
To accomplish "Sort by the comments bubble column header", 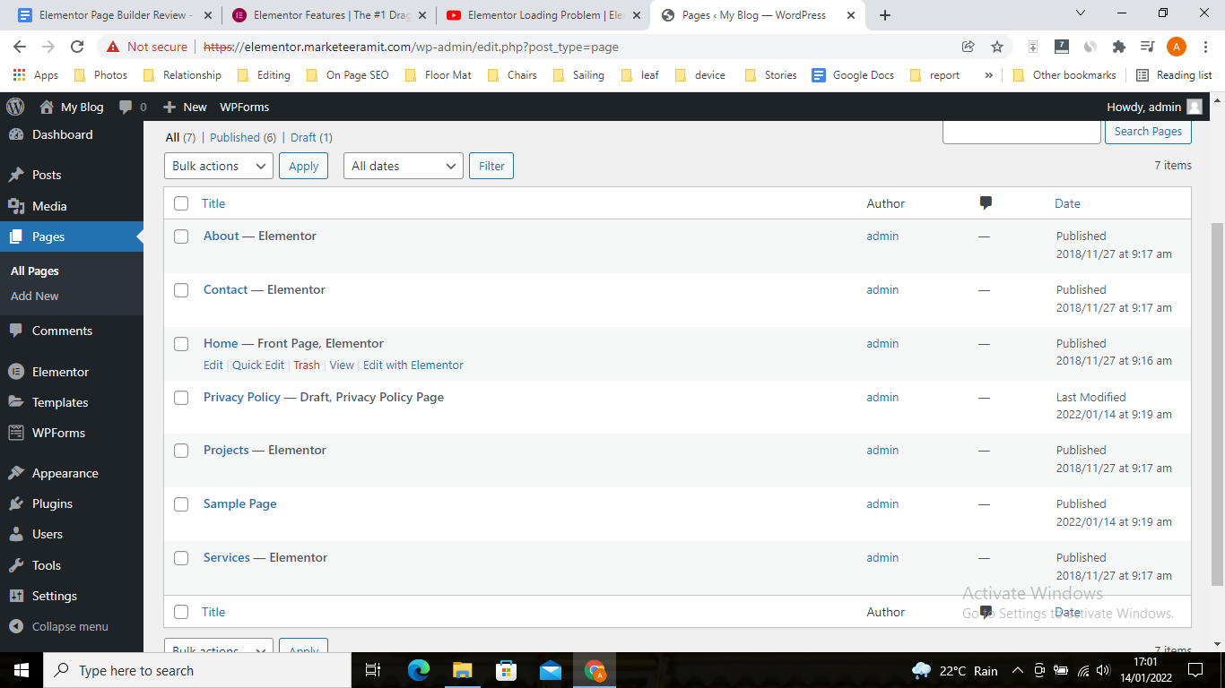I will (986, 203).
